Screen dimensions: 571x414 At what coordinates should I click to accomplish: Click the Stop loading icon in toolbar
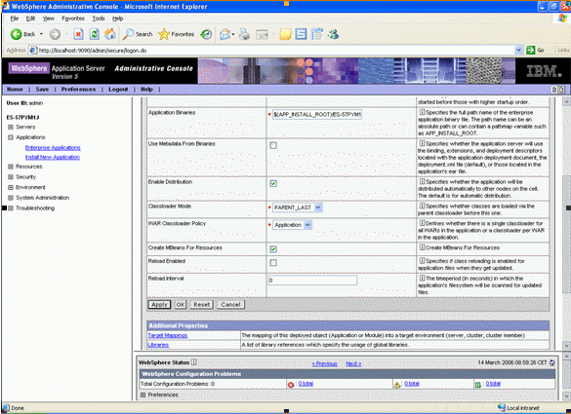click(78, 34)
